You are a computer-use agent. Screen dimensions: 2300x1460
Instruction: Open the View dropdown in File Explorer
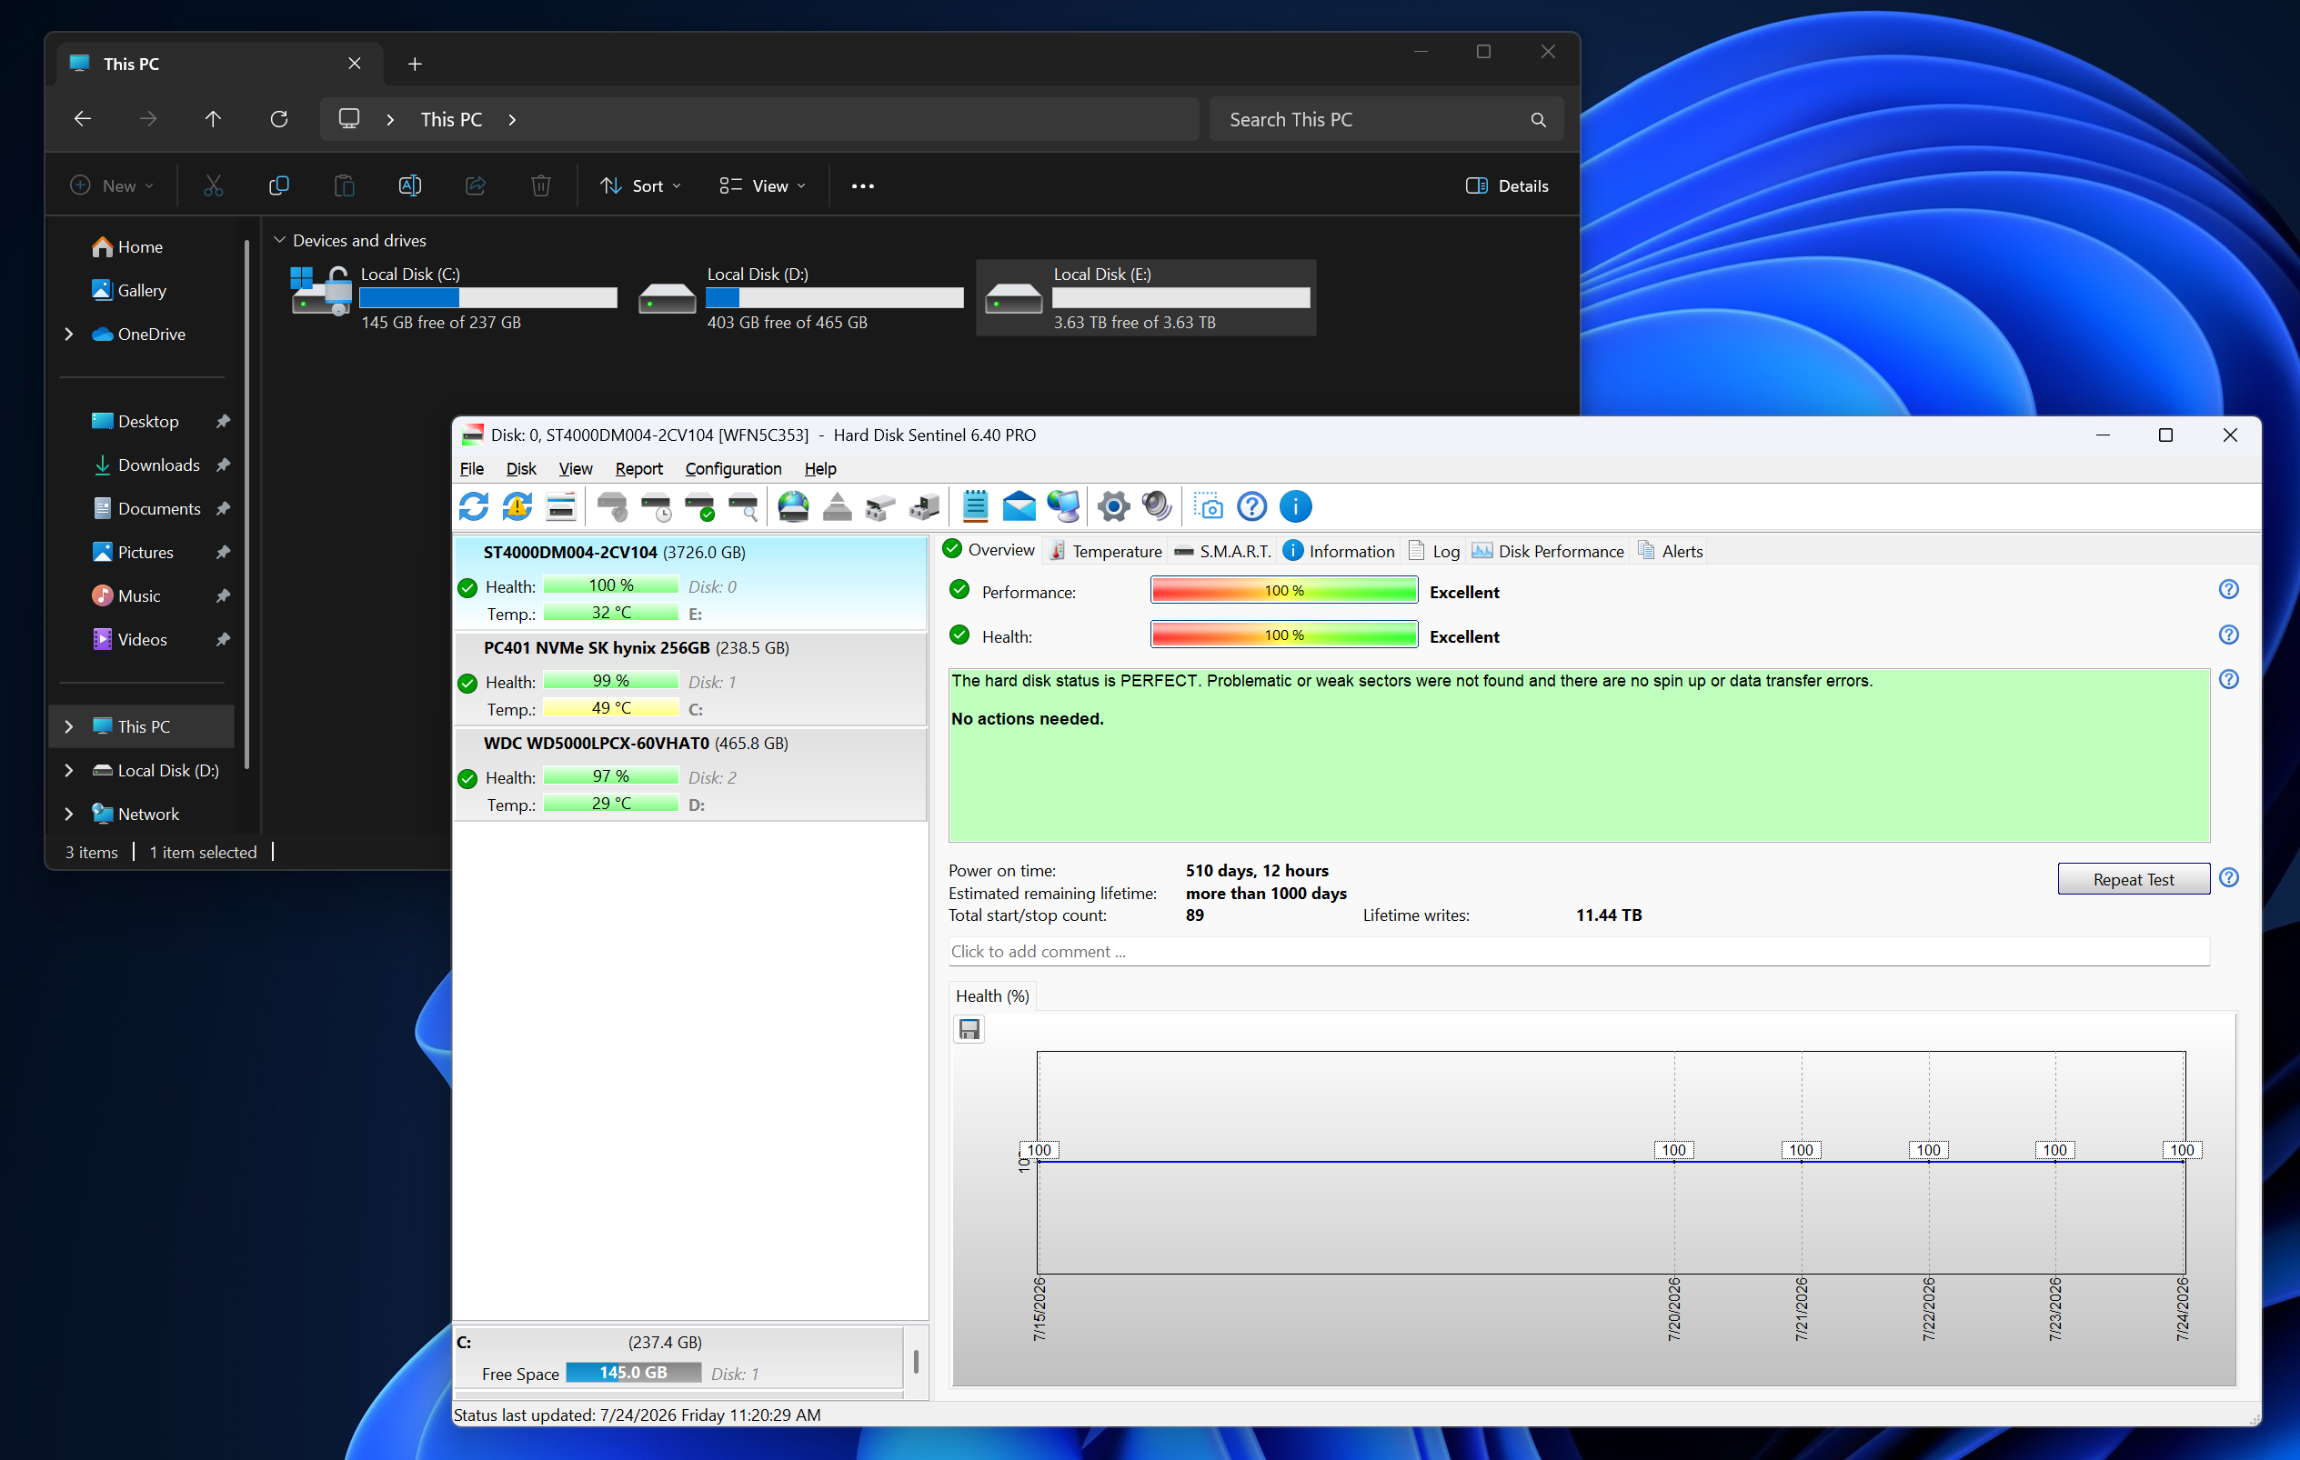pyautogui.click(x=762, y=185)
